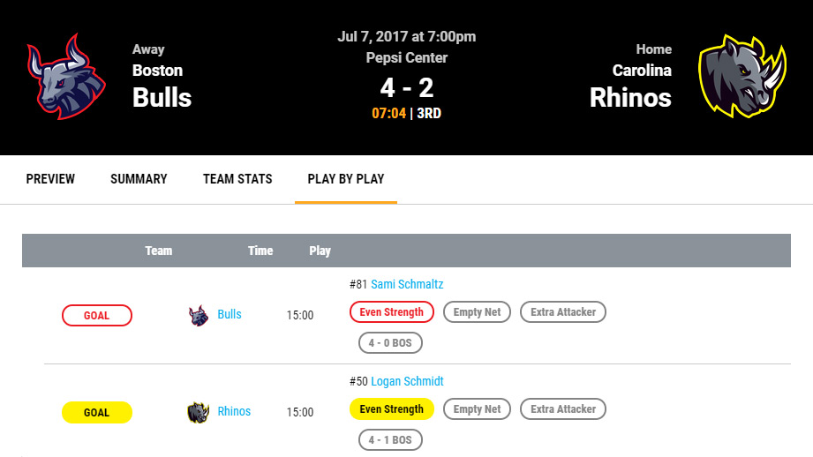Open the Team Stats tab
The height and width of the screenshot is (457, 813).
coord(237,179)
